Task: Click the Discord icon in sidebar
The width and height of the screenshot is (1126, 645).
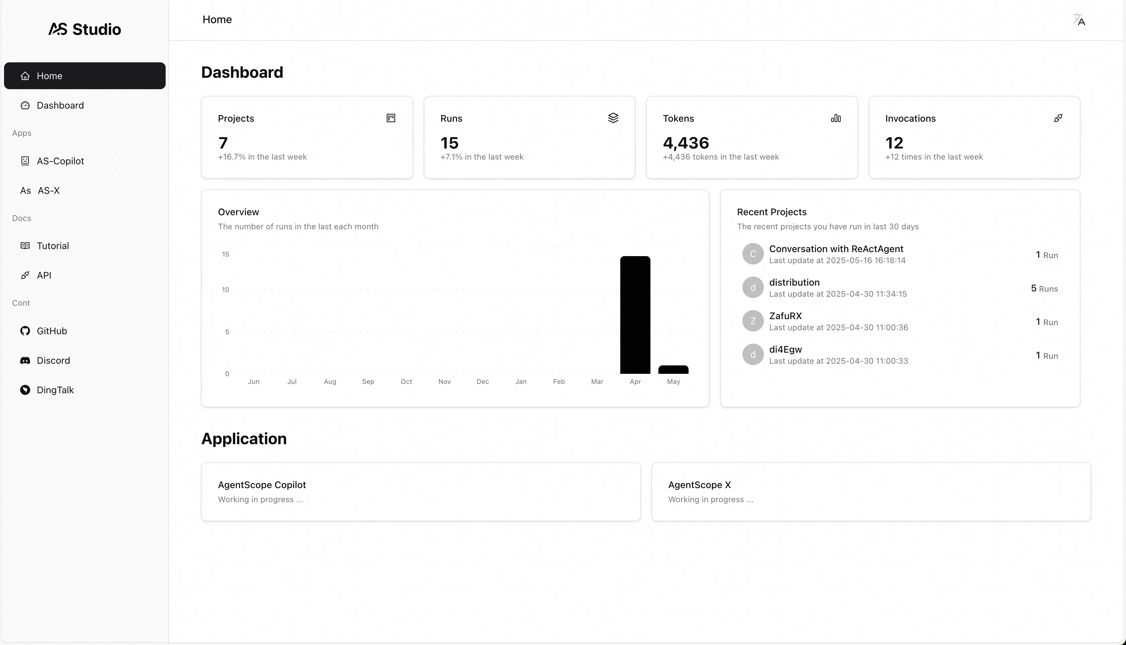Action: coord(25,361)
